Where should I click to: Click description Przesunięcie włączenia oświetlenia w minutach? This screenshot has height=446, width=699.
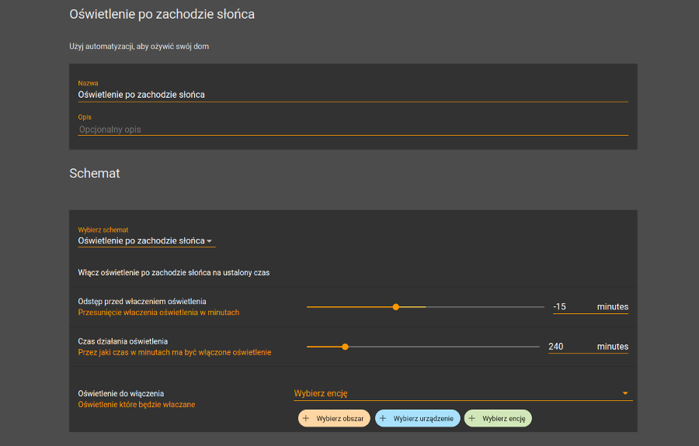(x=158, y=313)
